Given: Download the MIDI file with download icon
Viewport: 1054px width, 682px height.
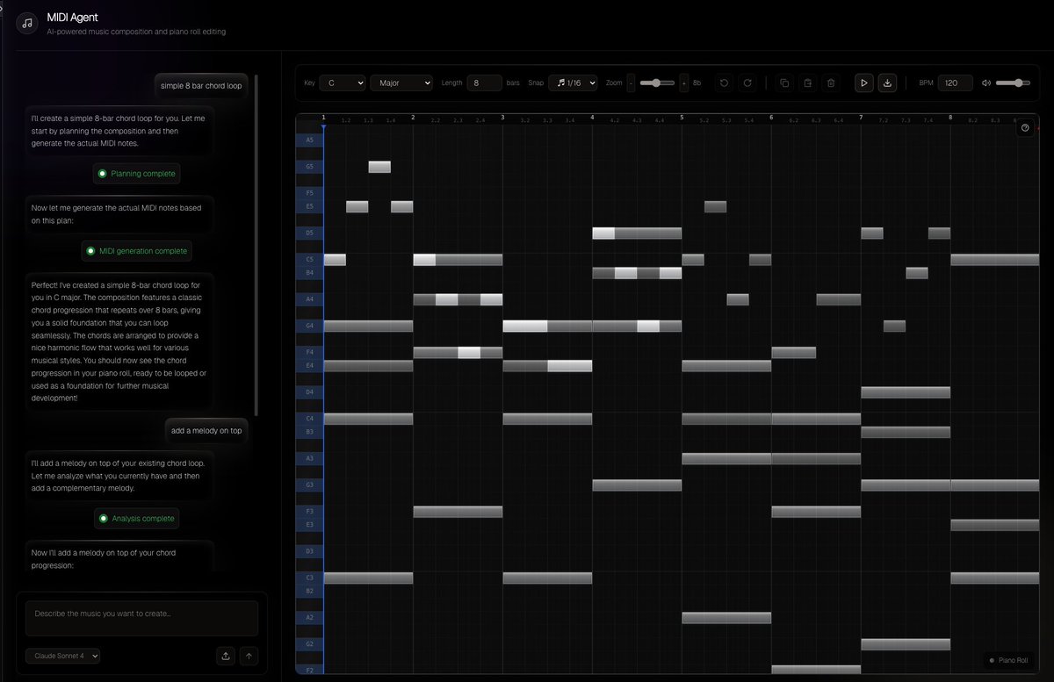Looking at the screenshot, I should 887,83.
